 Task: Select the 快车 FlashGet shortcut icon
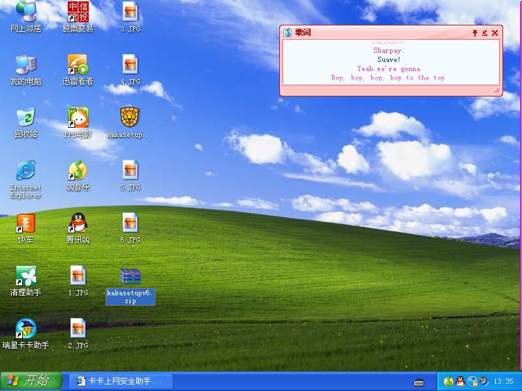click(x=25, y=223)
